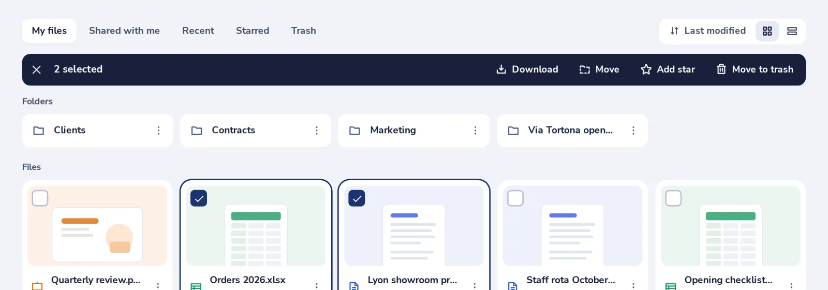Click the Contracts folder name
Viewport: 828px width, 290px height.
tap(233, 130)
